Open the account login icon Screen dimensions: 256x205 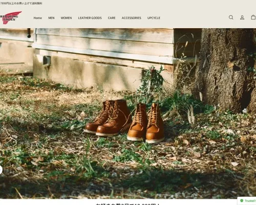pyautogui.click(x=242, y=17)
